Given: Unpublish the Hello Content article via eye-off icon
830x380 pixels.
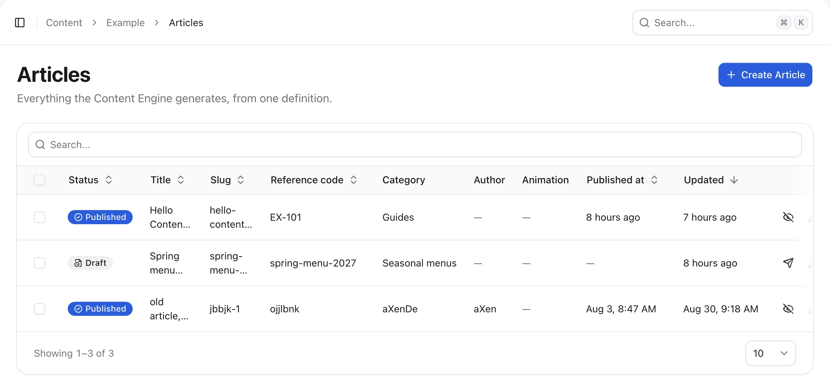Looking at the screenshot, I should (x=788, y=217).
